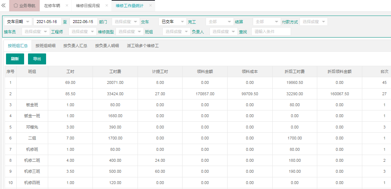Click 领料成本 value 99709.50

pyautogui.click(x=250, y=94)
